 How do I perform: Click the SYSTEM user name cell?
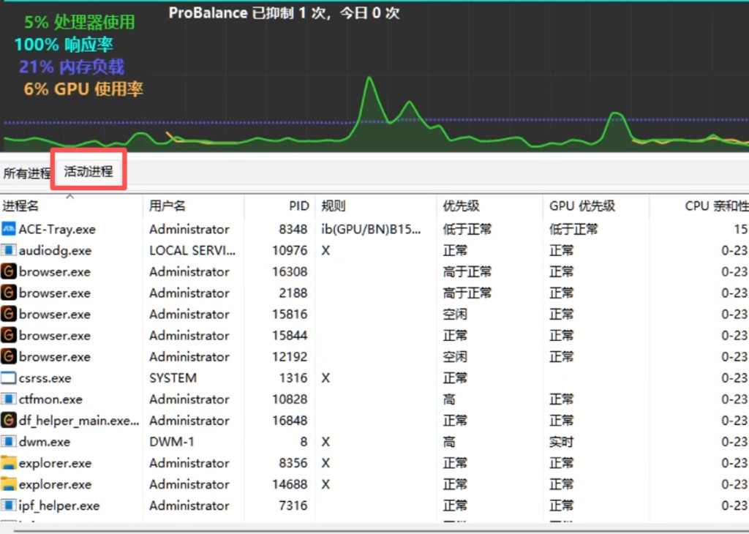pyautogui.click(x=173, y=377)
